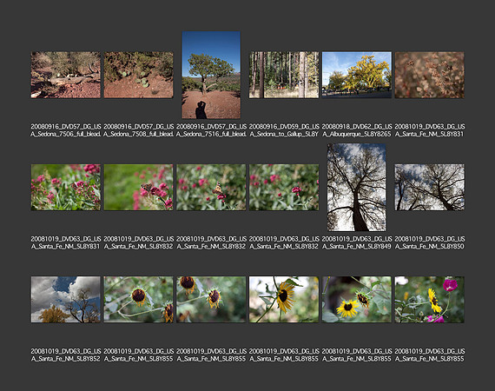Click filename label A_Sedona_7516_full_bleed

pyautogui.click(x=211, y=134)
